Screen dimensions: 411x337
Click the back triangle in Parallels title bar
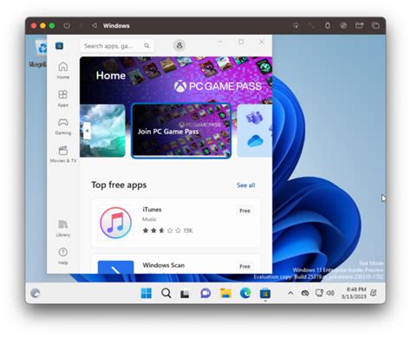point(95,25)
